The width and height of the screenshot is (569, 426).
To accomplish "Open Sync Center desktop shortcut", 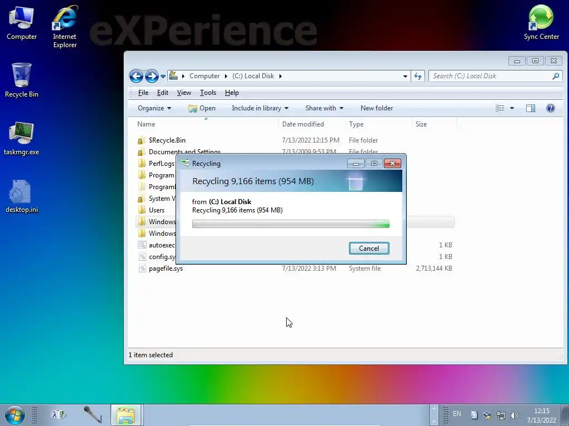I will pos(541,23).
